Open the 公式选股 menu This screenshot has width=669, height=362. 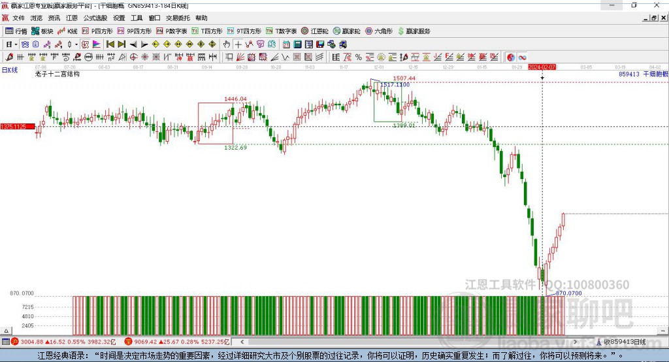95,18
